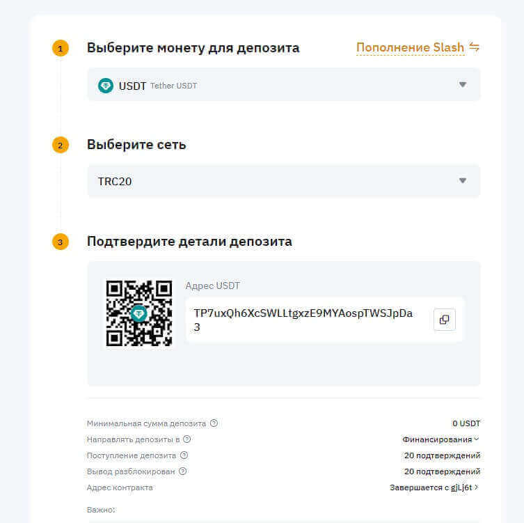524x523 pixels.
Task: Click the swap arrows icon near Пополнение Slash
Action: (475, 47)
